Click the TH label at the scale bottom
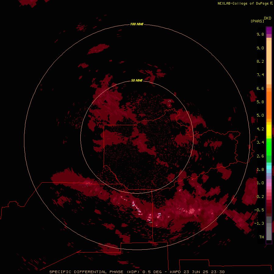This screenshot has width=274, height=274. (x=262, y=237)
